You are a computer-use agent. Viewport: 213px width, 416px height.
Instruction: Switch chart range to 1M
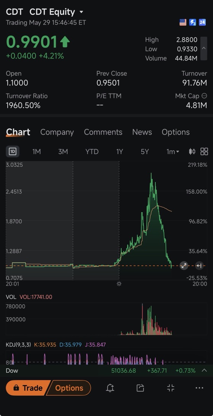point(37,151)
